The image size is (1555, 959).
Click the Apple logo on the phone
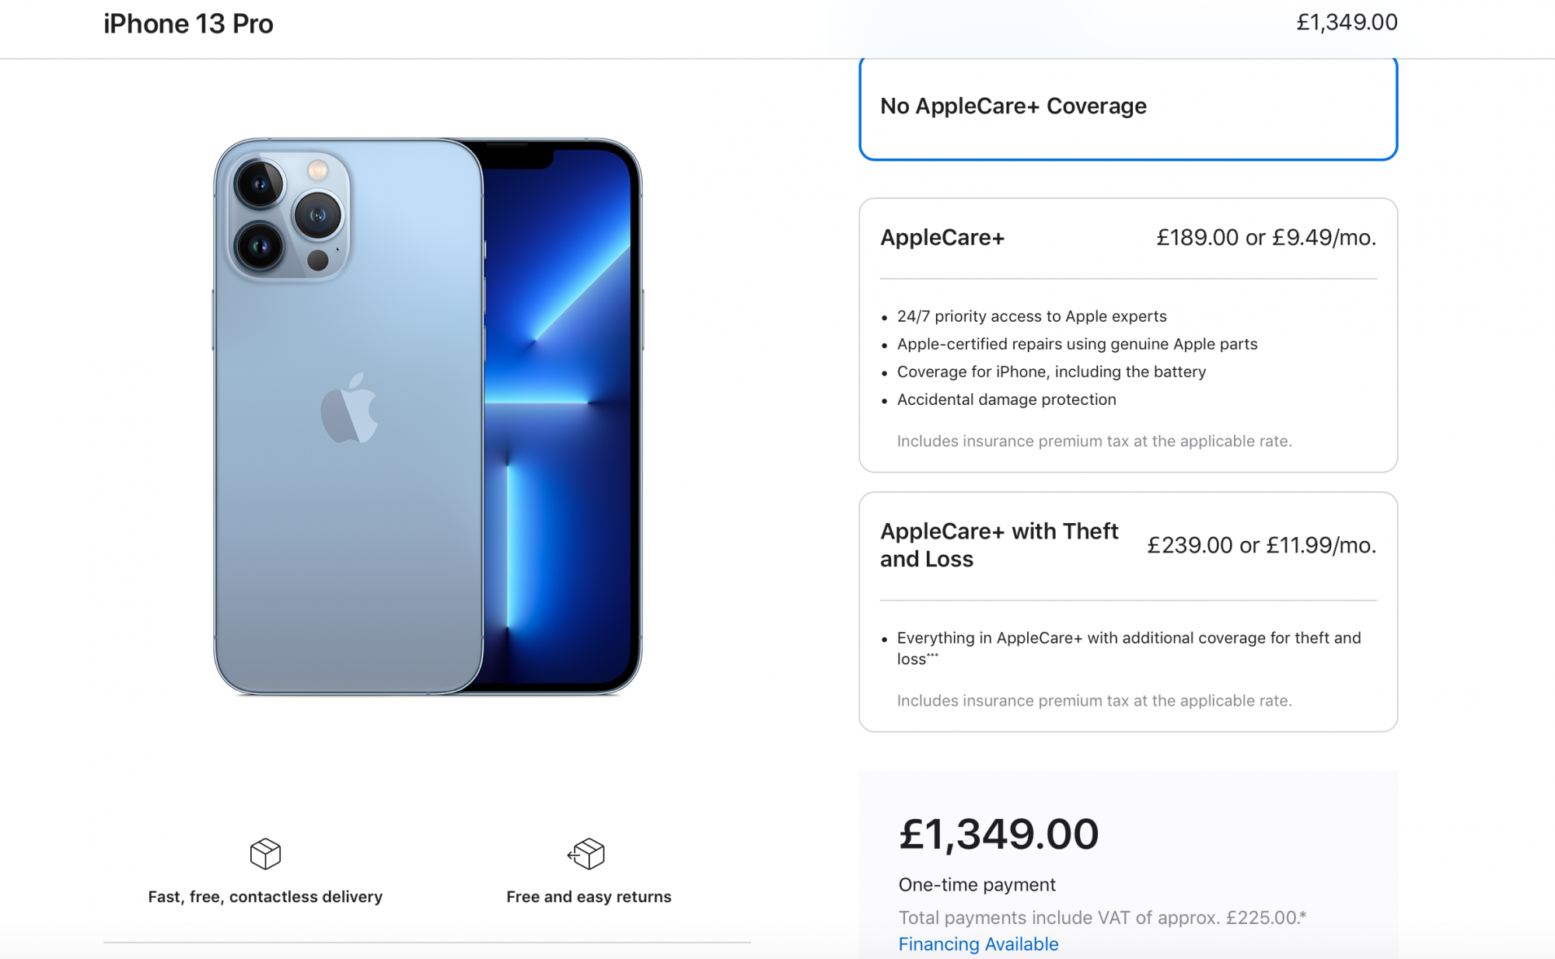349,408
